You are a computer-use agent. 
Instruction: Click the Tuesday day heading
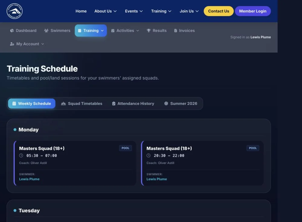click(x=29, y=211)
